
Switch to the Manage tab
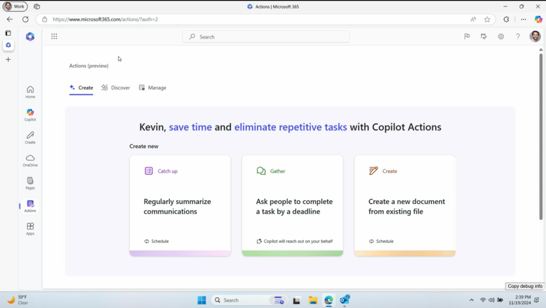pos(152,88)
